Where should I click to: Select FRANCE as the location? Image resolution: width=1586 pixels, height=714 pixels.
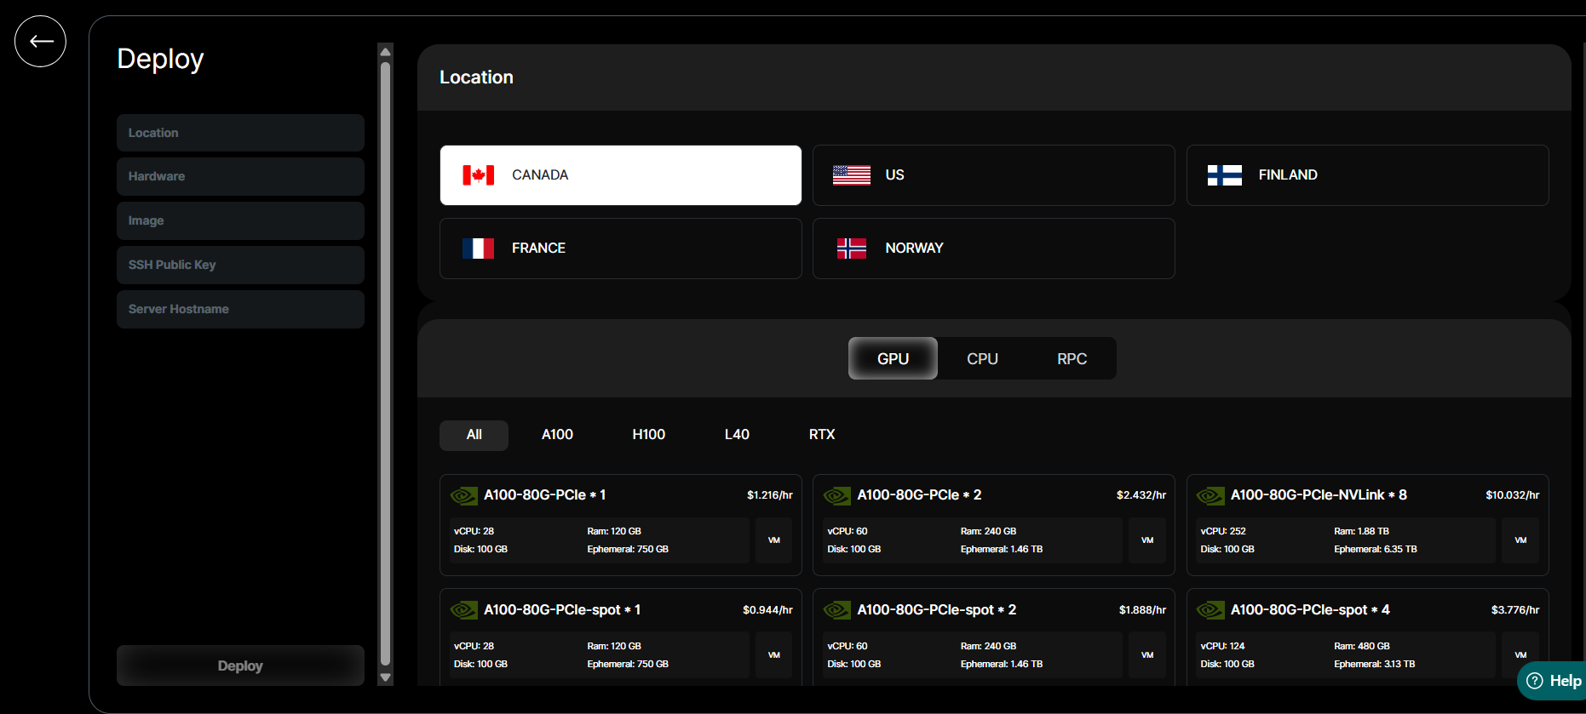pos(620,248)
